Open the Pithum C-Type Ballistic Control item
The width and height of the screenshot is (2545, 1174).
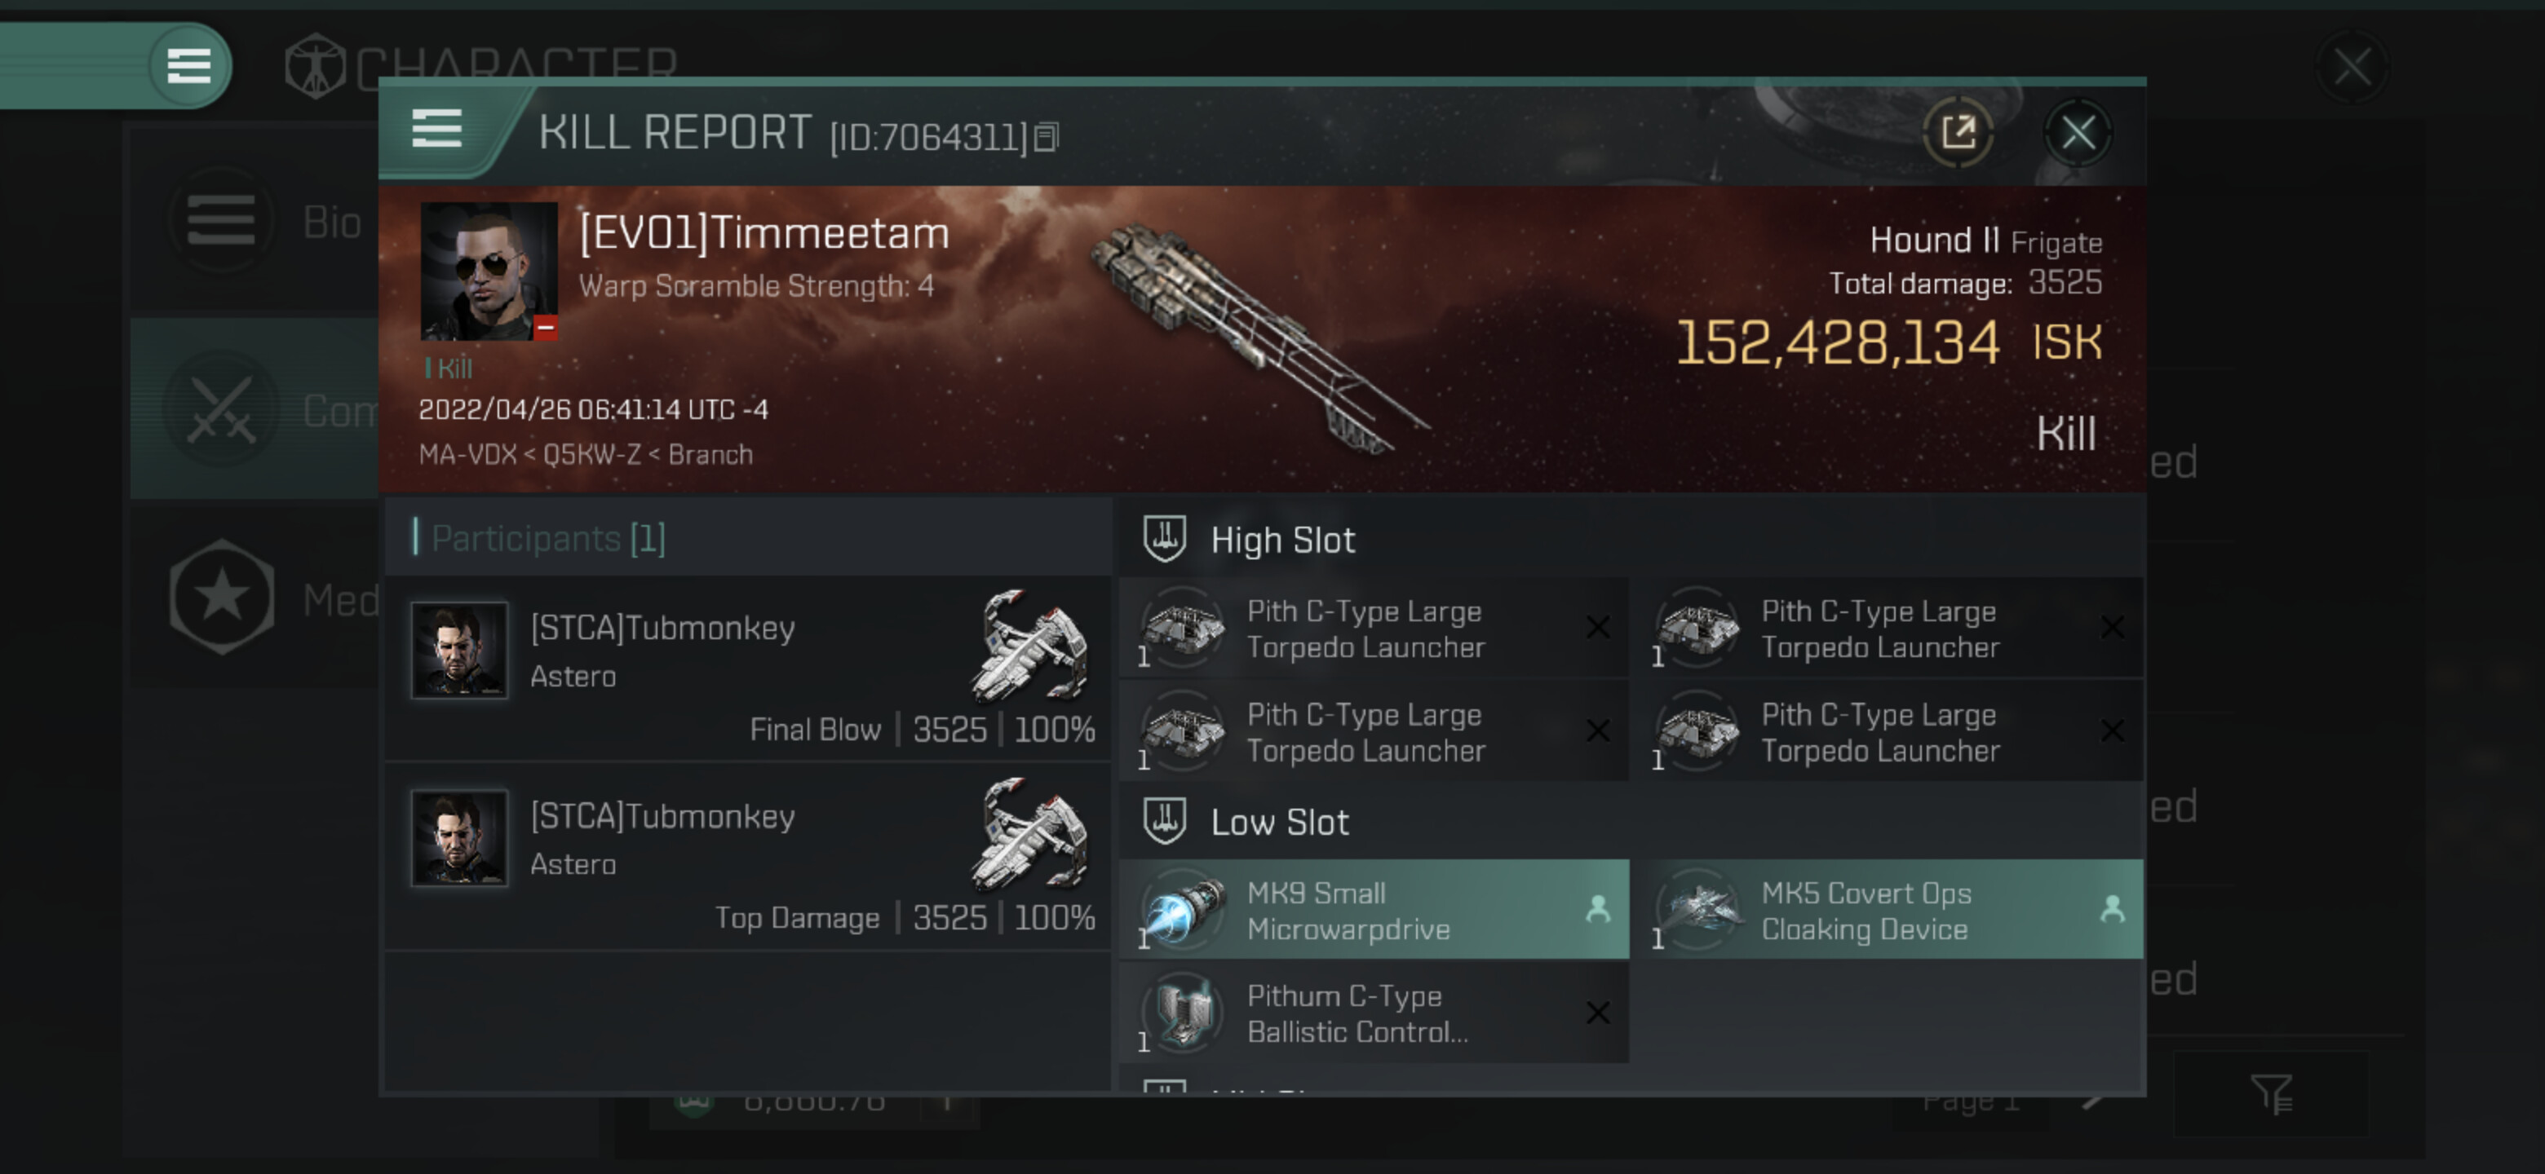point(1374,1014)
